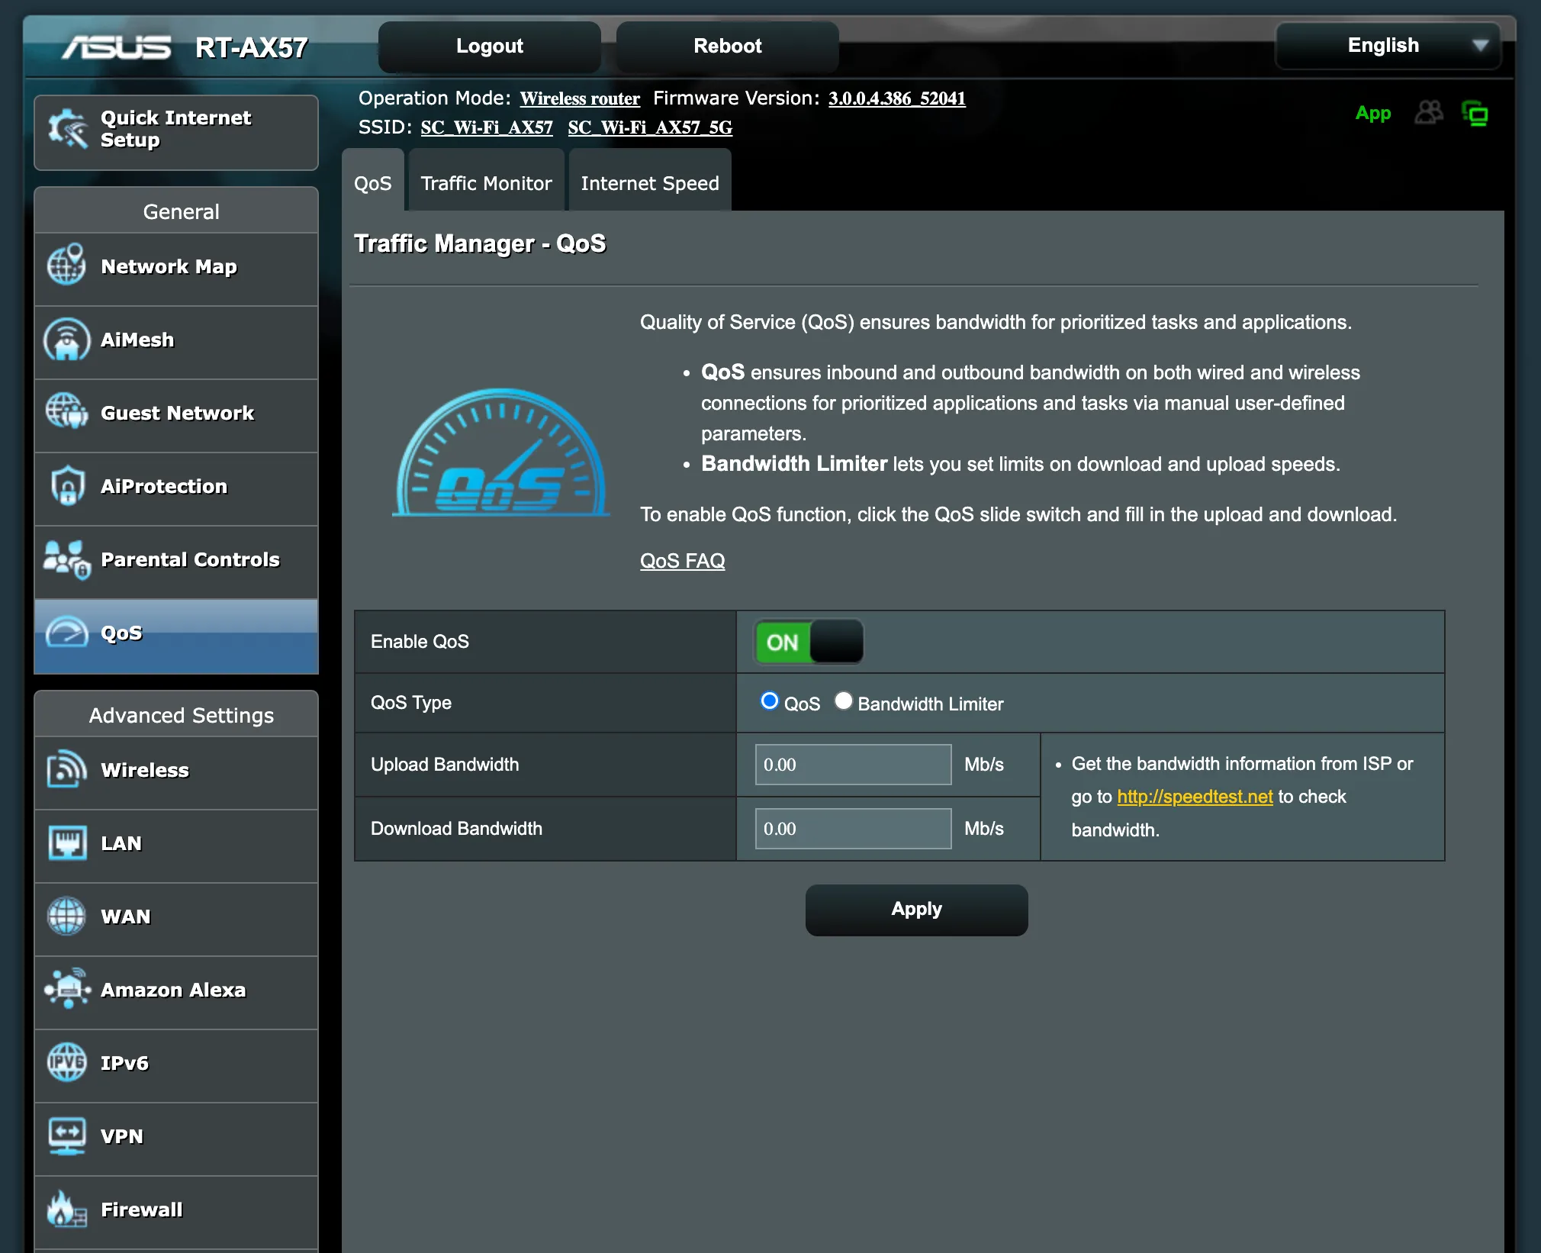This screenshot has width=1541, height=1253.
Task: Open Quick Internet Setup wizard icon
Action: (x=67, y=128)
